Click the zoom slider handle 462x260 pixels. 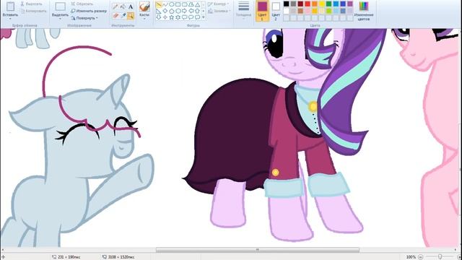(x=440, y=257)
